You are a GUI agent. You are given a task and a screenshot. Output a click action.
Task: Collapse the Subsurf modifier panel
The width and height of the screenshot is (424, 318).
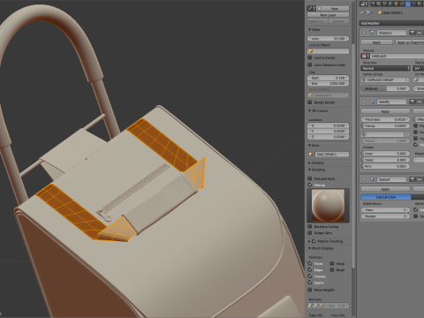click(364, 179)
